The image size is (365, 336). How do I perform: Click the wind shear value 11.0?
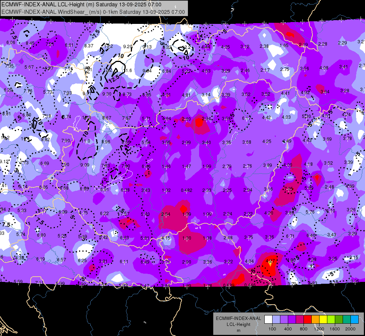86,141
